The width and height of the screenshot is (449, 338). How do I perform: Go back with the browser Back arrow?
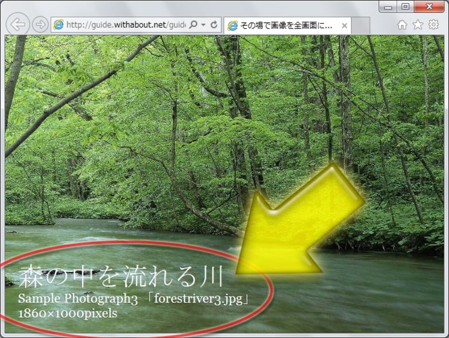[x=18, y=25]
